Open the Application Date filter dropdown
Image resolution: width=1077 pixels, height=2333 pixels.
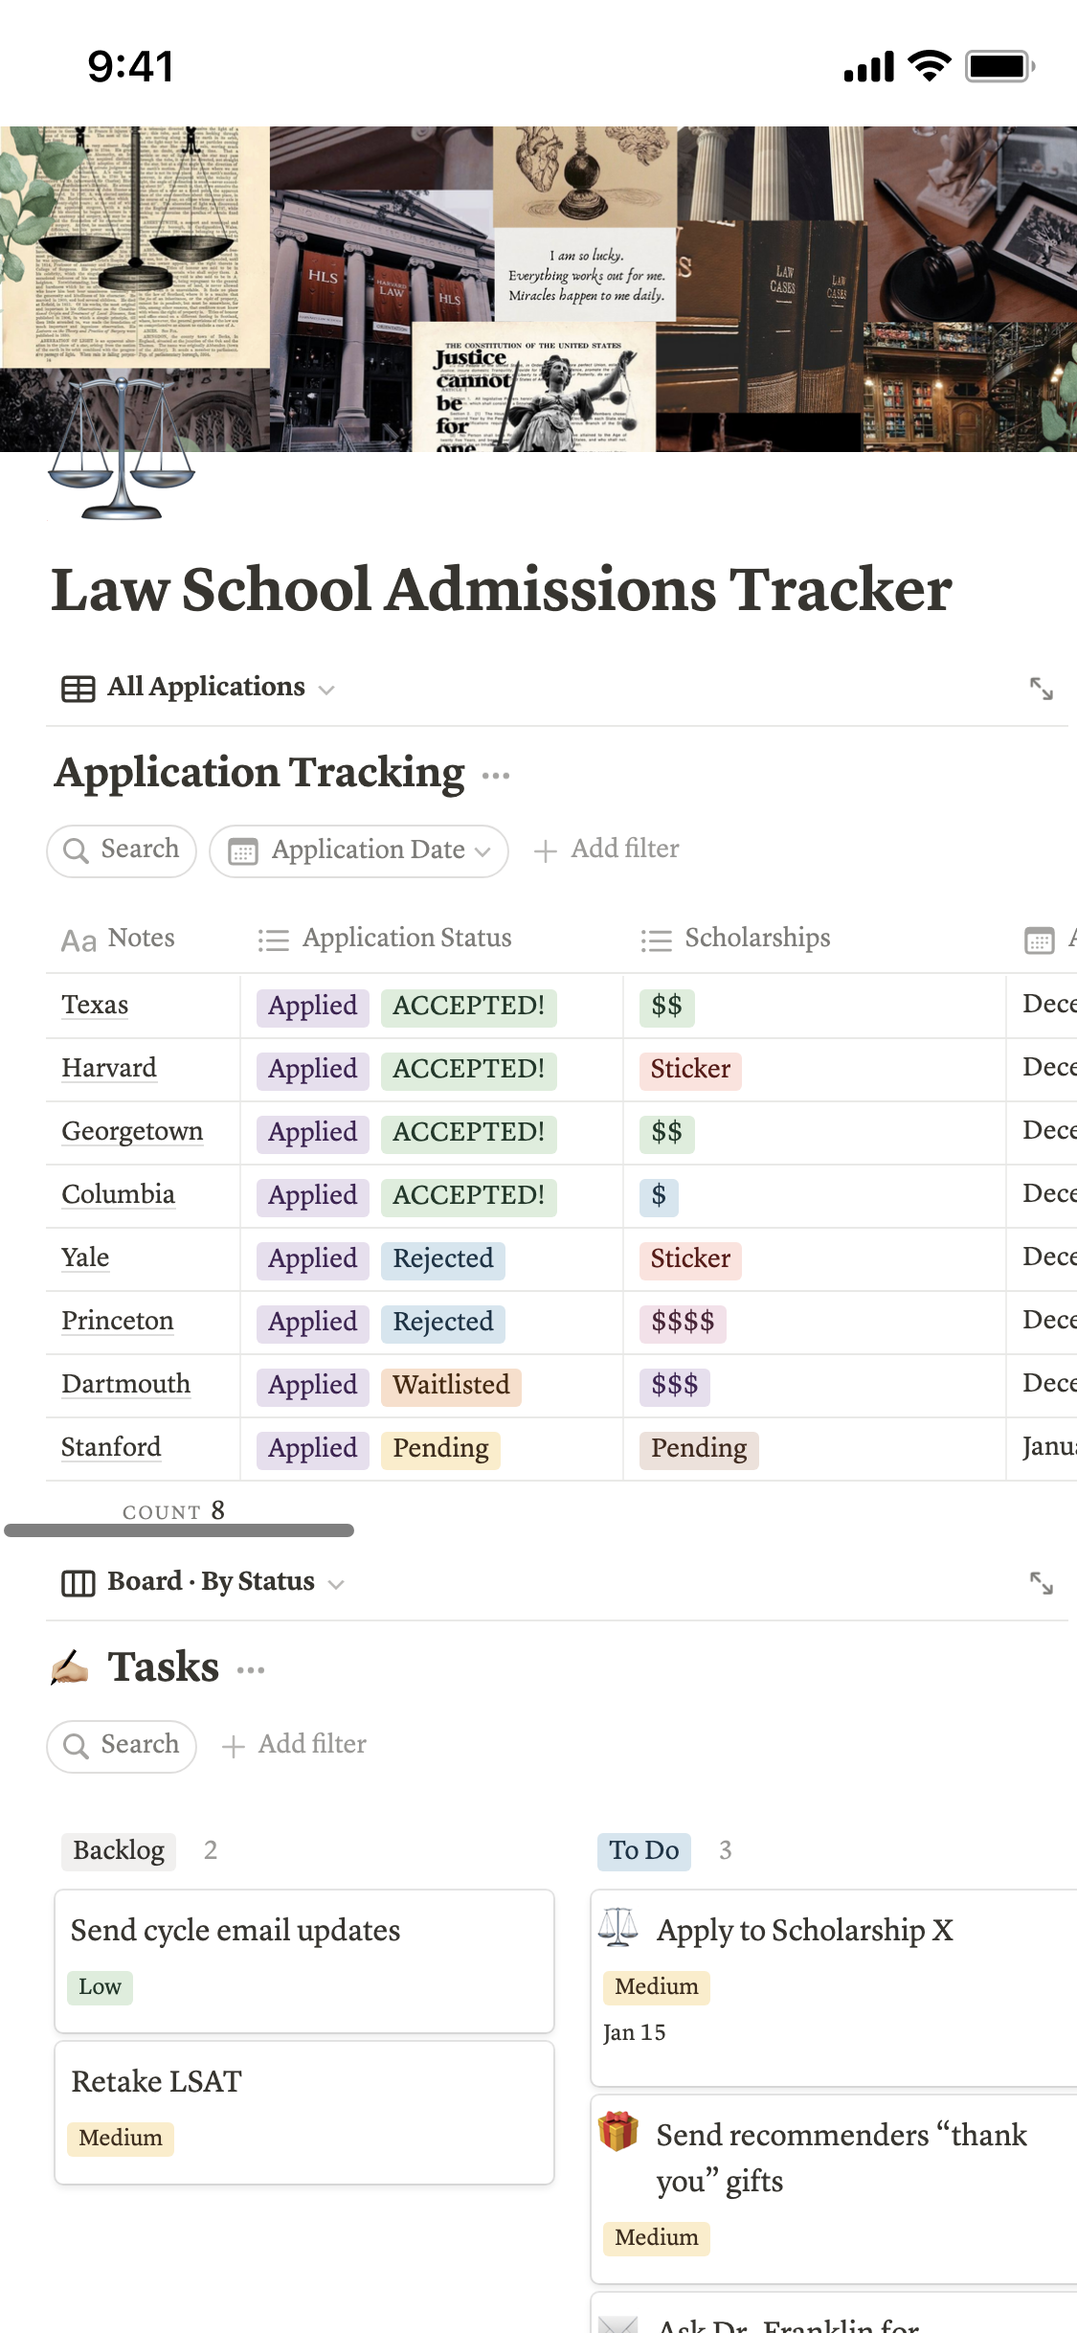tap(359, 850)
